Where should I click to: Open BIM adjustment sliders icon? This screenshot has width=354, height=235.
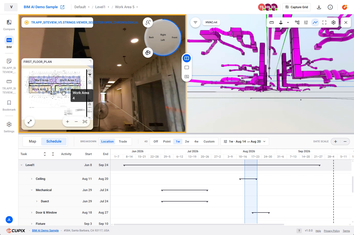[x=306, y=22]
